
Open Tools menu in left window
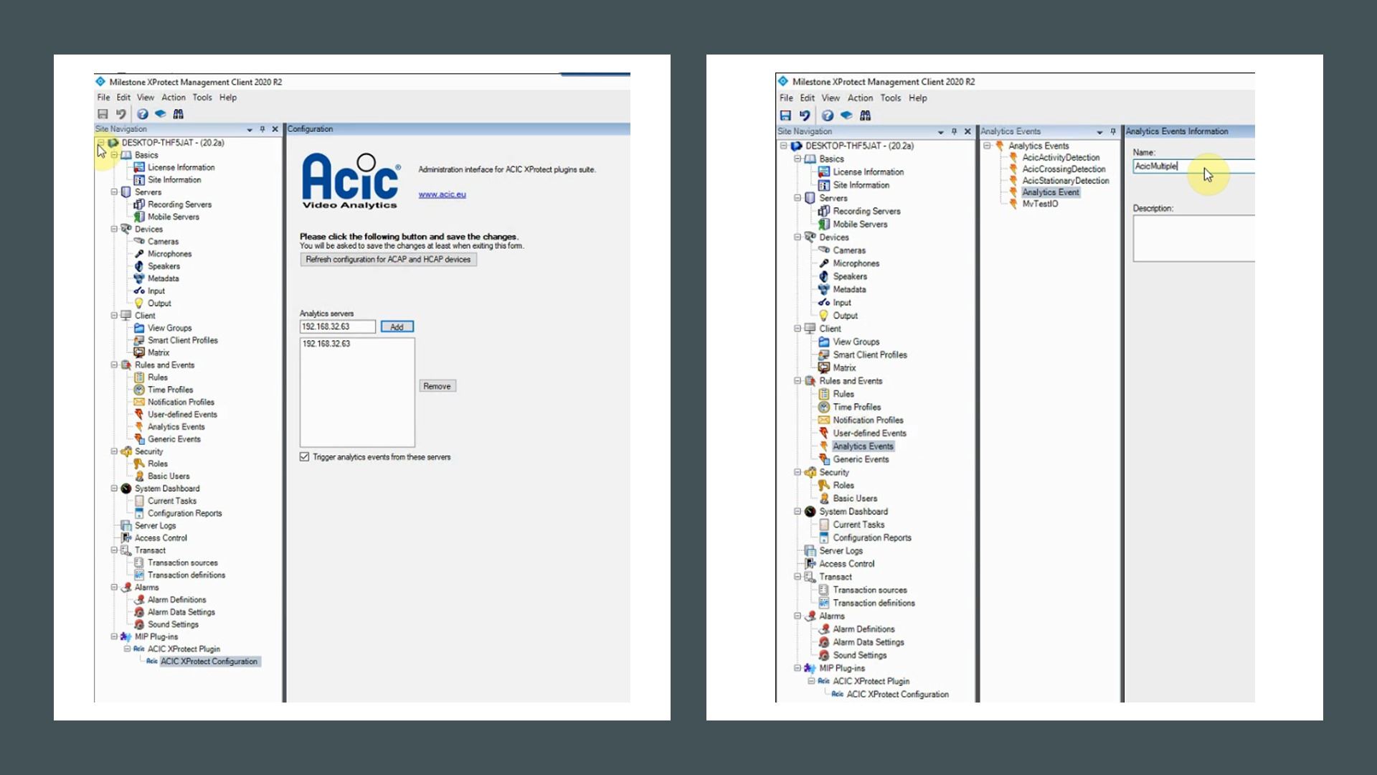202,98
